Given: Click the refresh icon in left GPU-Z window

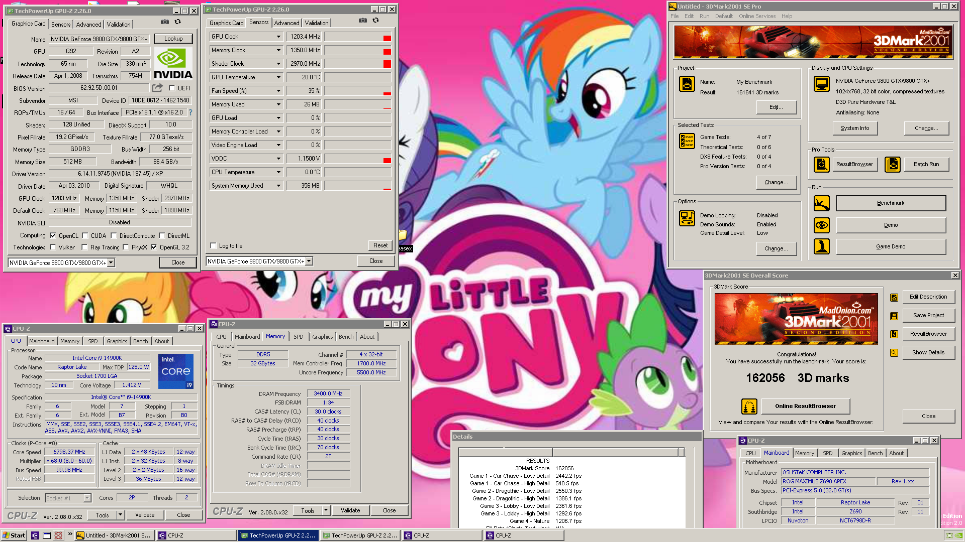Looking at the screenshot, I should click(x=177, y=22).
